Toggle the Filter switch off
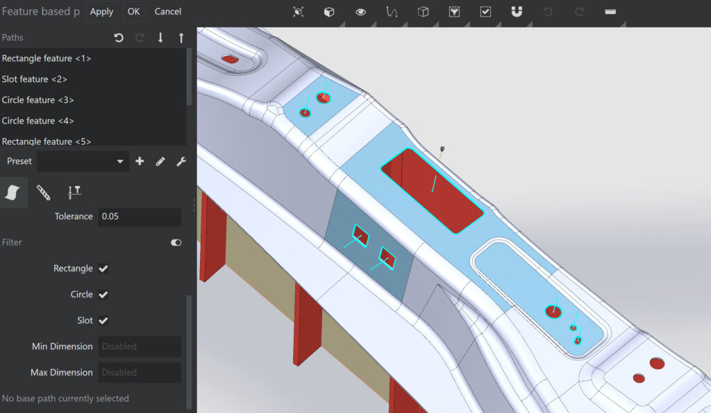The width and height of the screenshot is (711, 413). coord(176,242)
